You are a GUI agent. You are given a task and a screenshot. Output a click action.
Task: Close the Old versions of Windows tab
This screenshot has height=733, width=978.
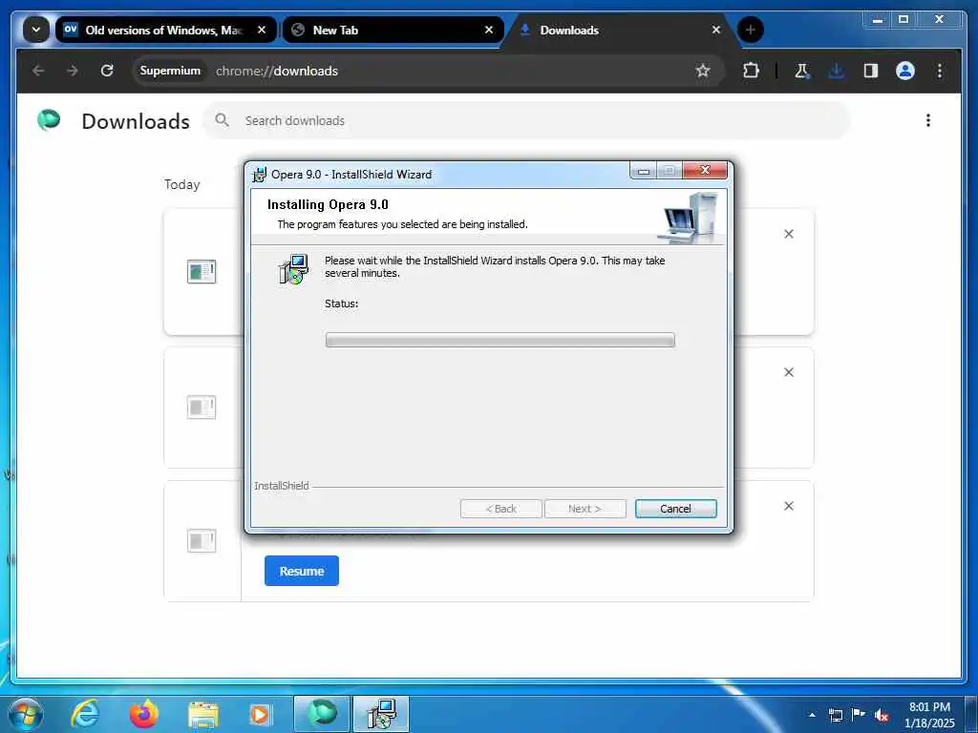(x=262, y=30)
